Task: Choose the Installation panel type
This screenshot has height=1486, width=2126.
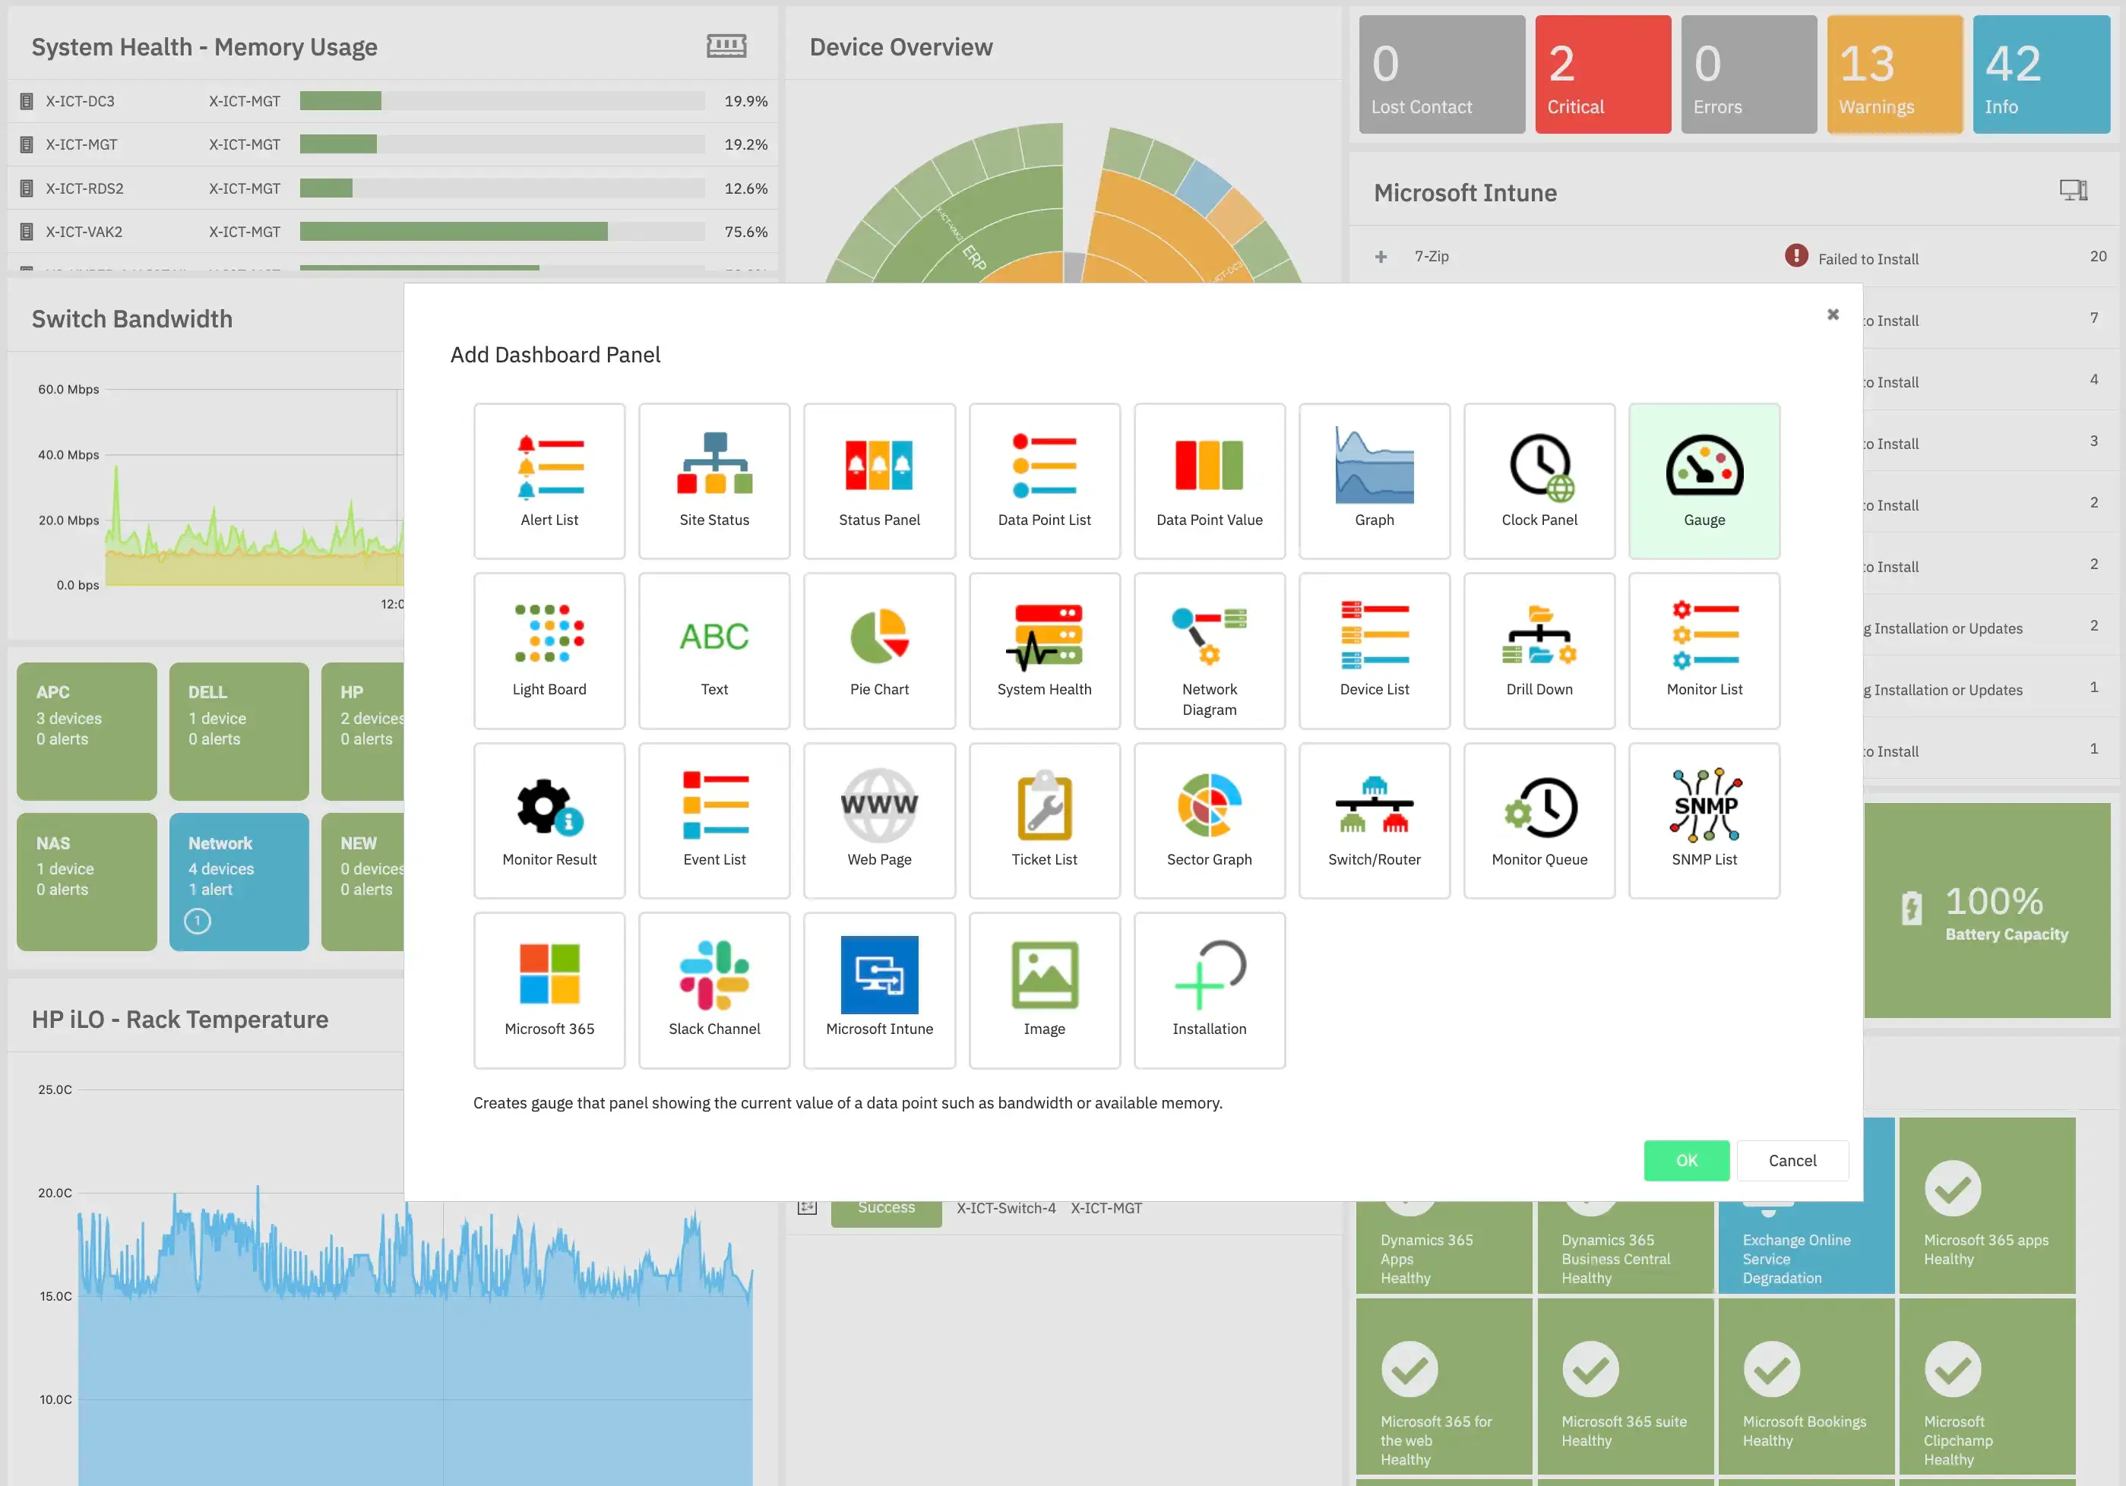Action: click(1210, 990)
